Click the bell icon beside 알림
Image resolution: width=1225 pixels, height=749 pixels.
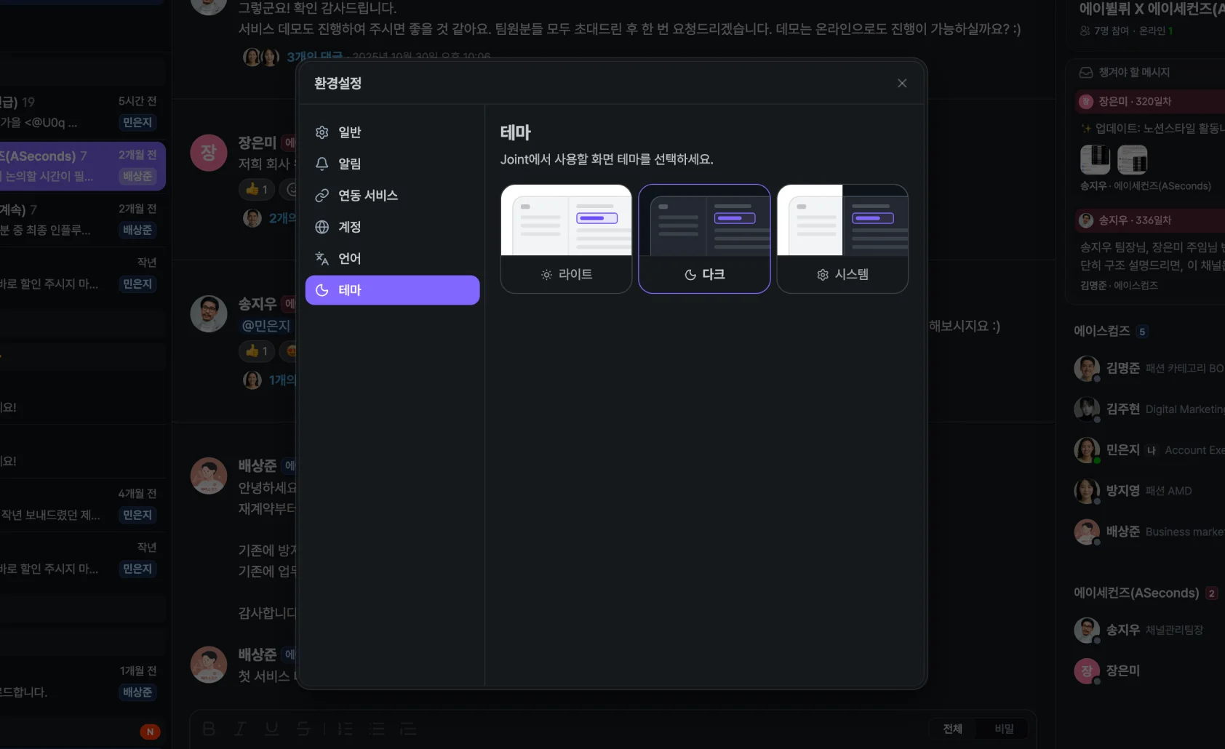pos(322,164)
